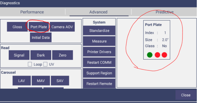Screen dimensions: 197x103
Task: Select LAV carousel position
Action: pyautogui.click(x=22, y=81)
